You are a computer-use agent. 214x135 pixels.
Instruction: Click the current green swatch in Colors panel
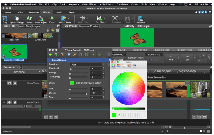coord(114,115)
